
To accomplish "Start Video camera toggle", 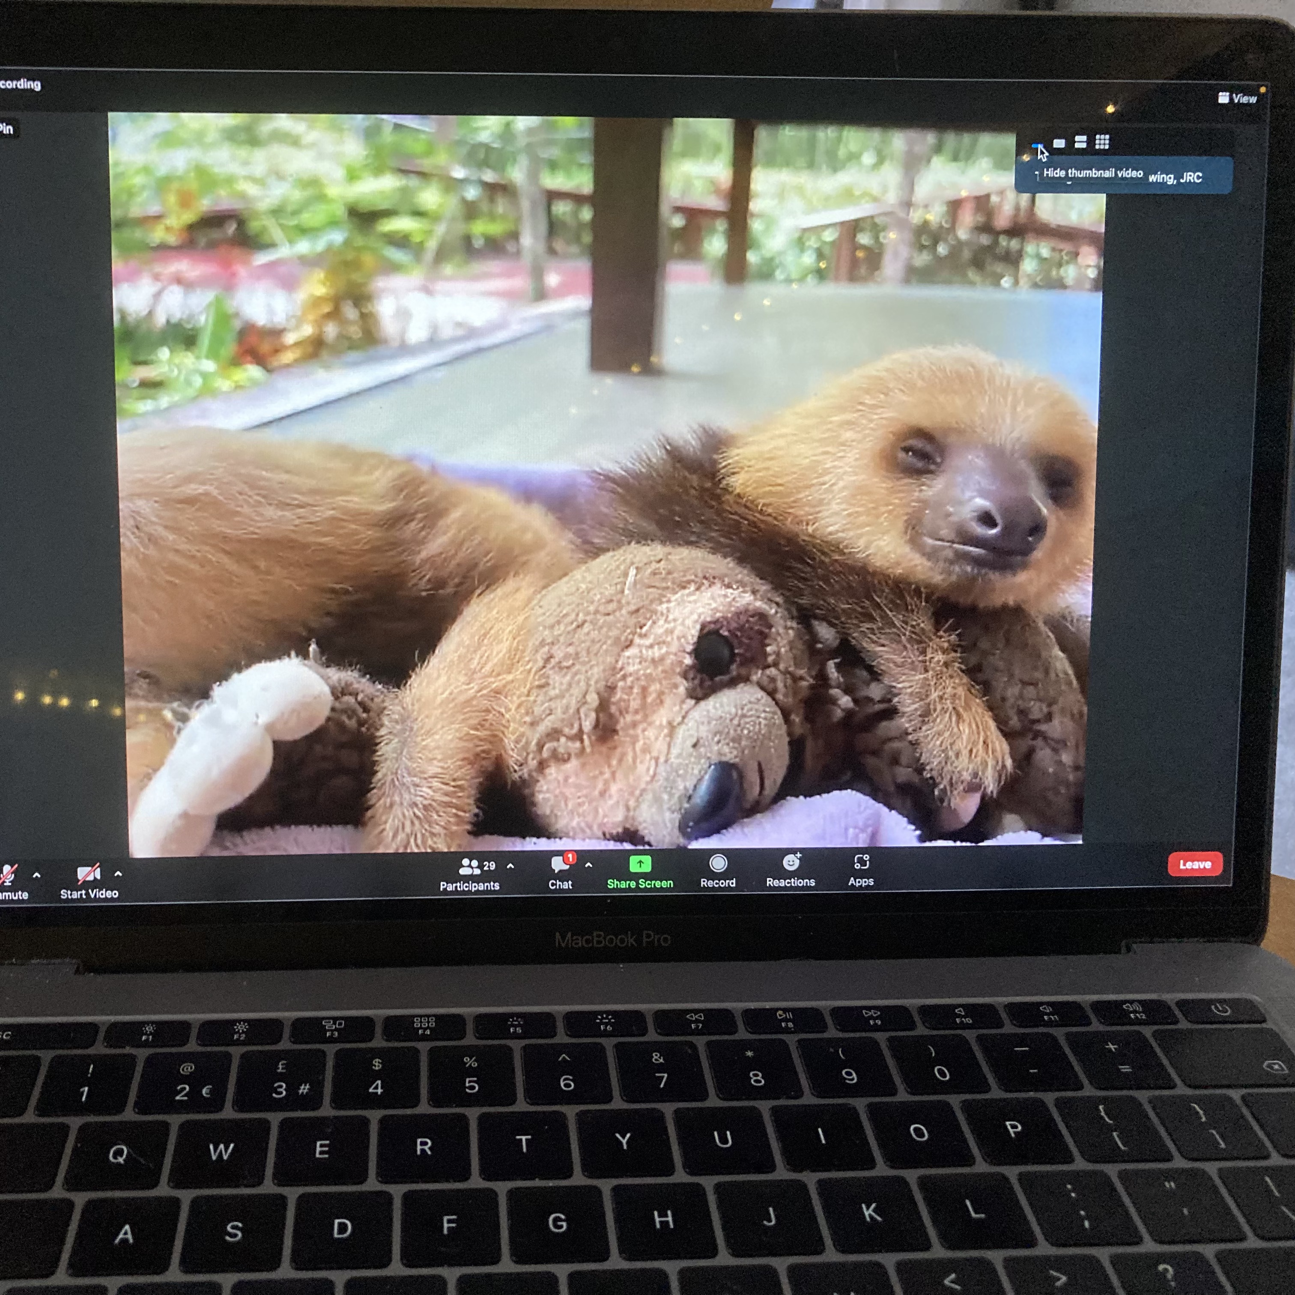I will pos(89,873).
